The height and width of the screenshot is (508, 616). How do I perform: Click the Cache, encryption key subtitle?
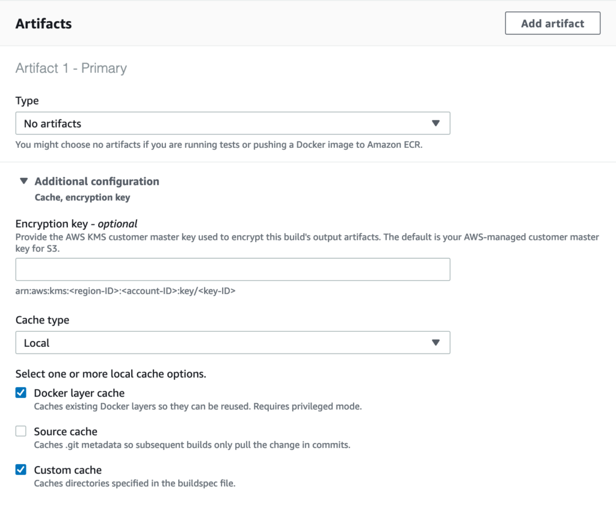82,197
